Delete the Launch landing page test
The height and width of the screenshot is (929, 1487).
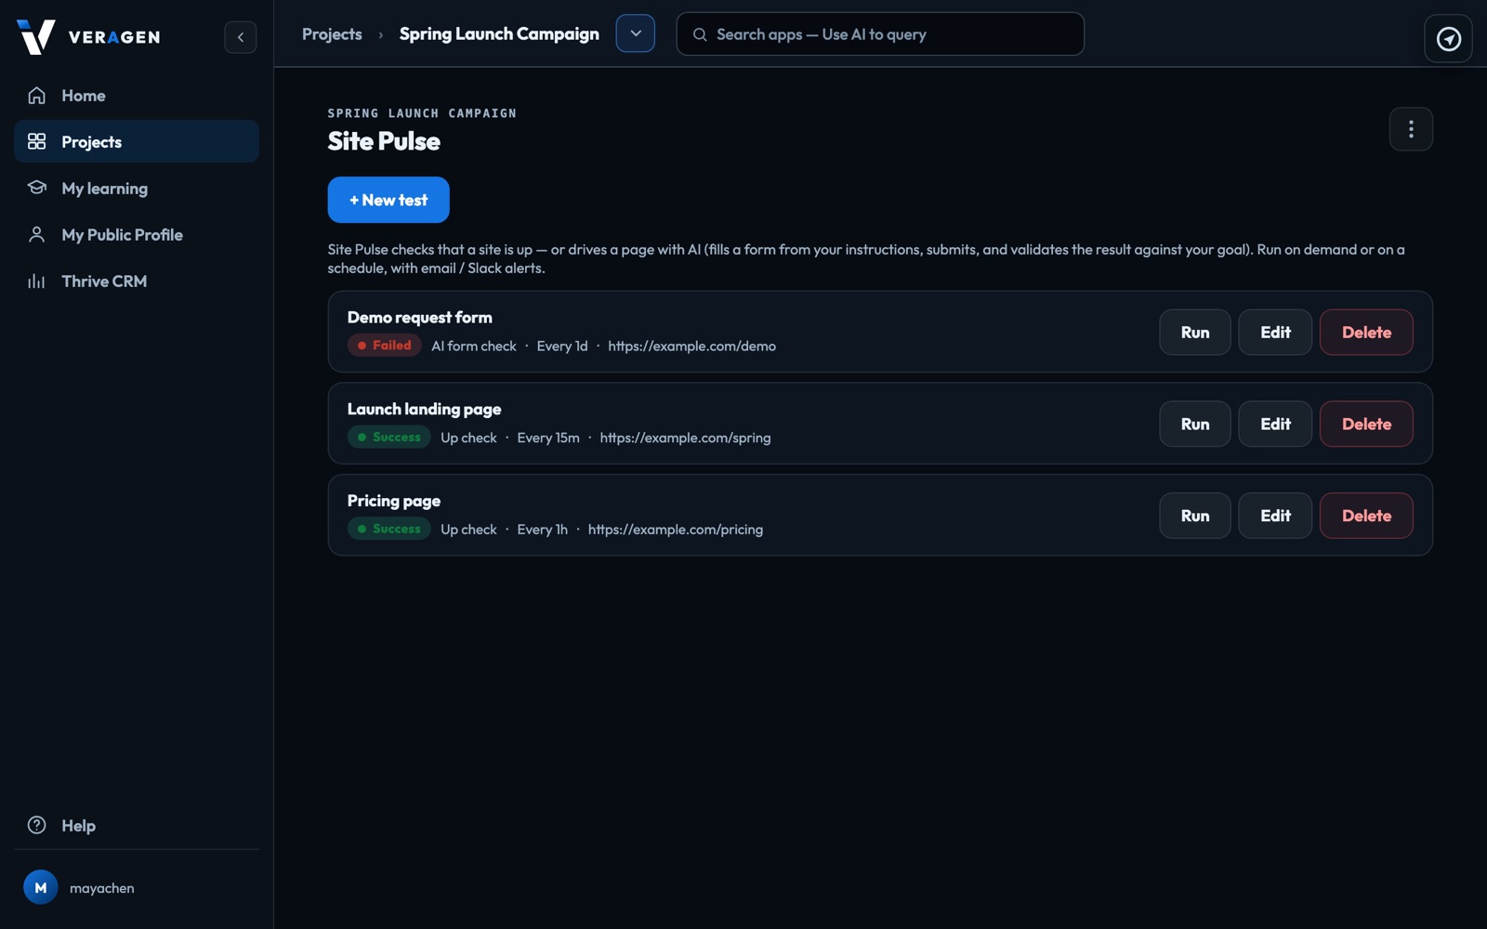click(x=1366, y=424)
